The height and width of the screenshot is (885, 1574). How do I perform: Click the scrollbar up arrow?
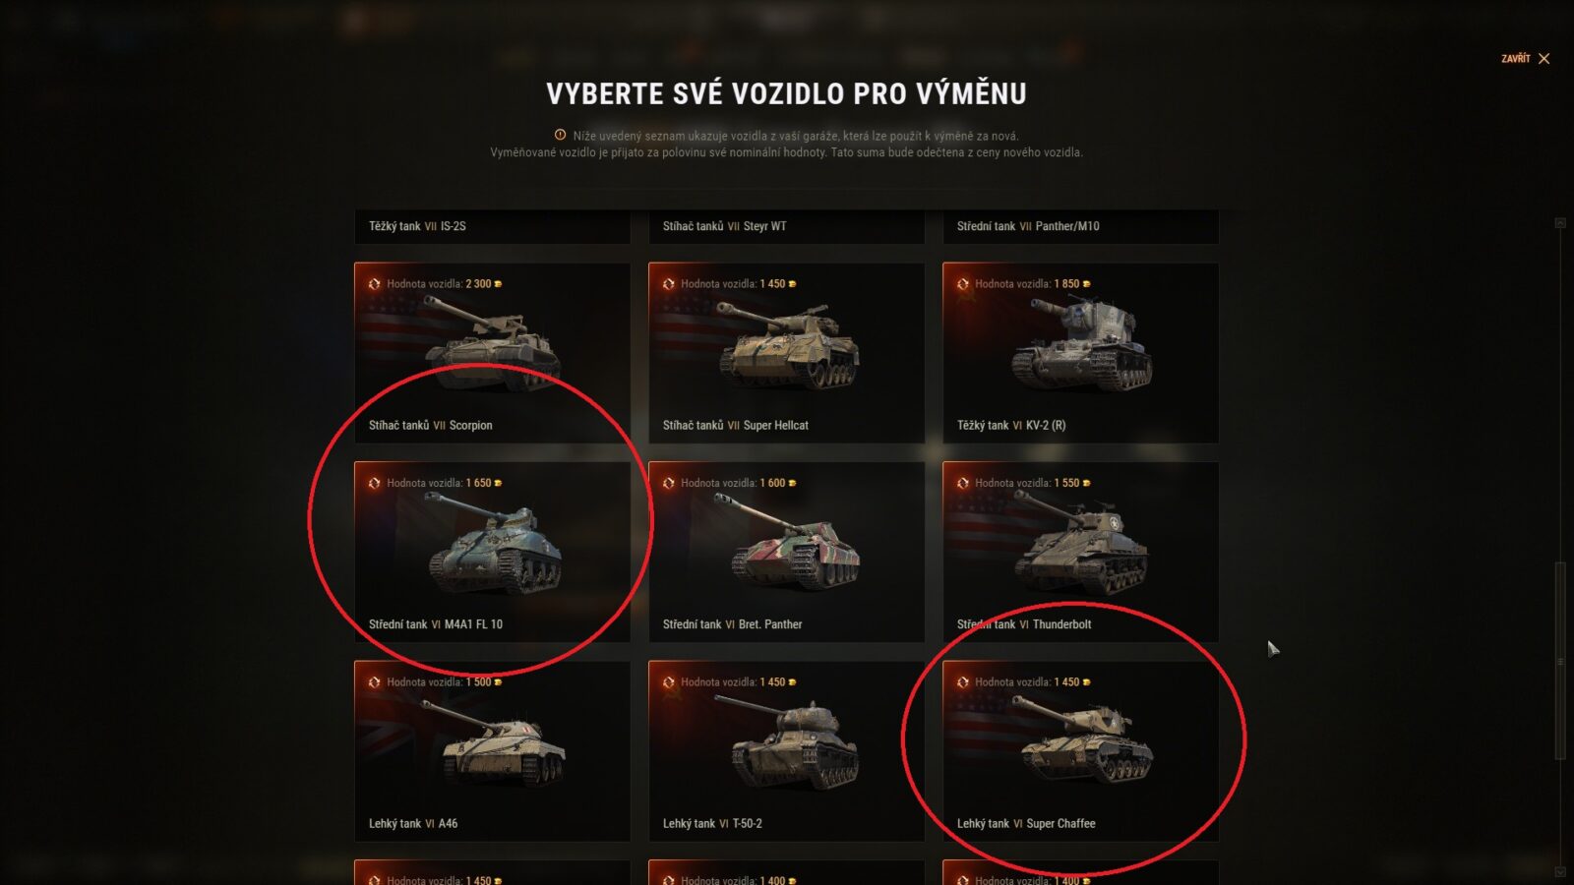pyautogui.click(x=1560, y=223)
